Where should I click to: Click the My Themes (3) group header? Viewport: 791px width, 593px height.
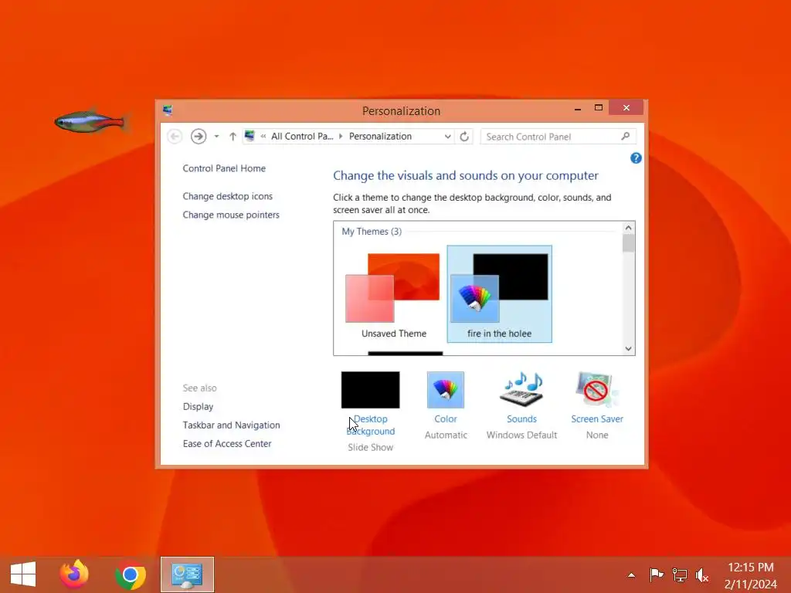(x=372, y=232)
